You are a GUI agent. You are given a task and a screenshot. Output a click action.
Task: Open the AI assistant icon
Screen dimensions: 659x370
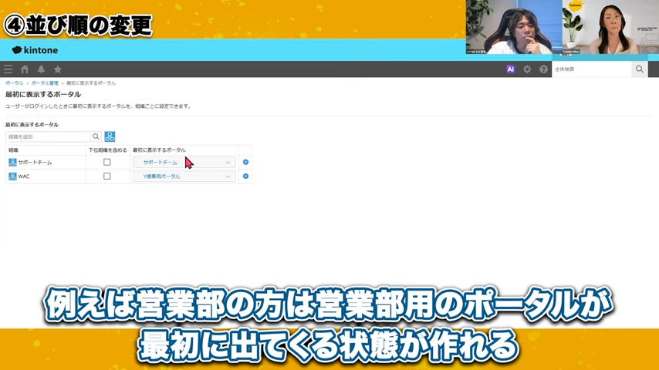pyautogui.click(x=510, y=69)
